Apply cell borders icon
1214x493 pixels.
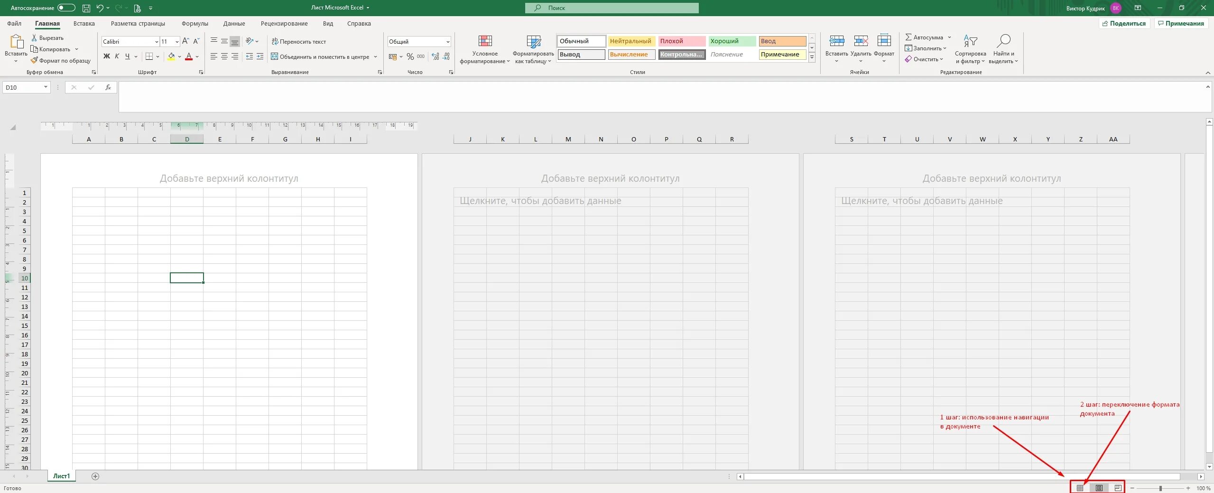149,56
